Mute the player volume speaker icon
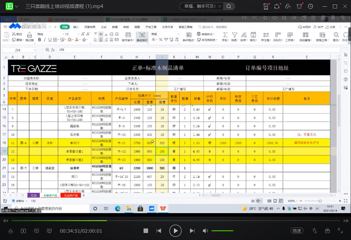Screen dimensions: 351x240 (x=205, y=231)
